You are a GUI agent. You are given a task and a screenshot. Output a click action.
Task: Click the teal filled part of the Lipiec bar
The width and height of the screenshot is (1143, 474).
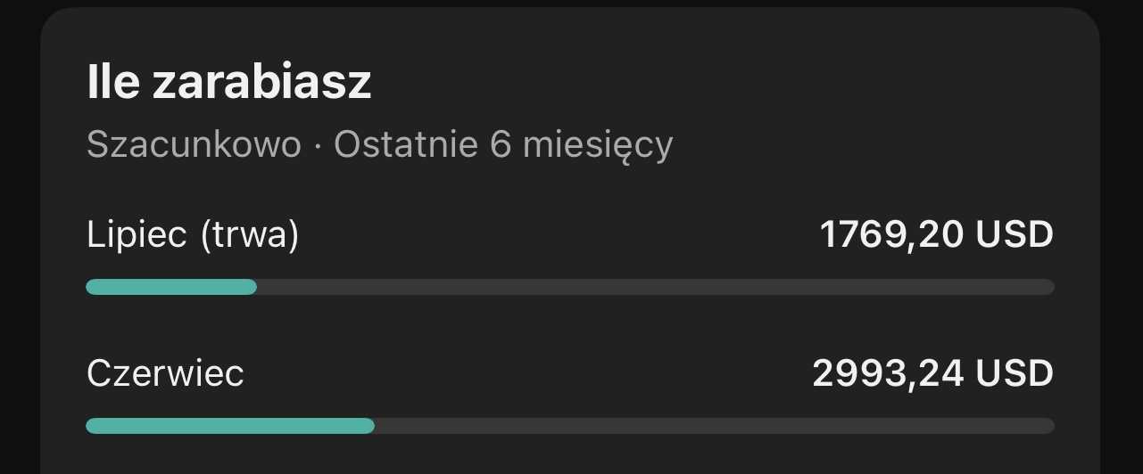pyautogui.click(x=171, y=287)
